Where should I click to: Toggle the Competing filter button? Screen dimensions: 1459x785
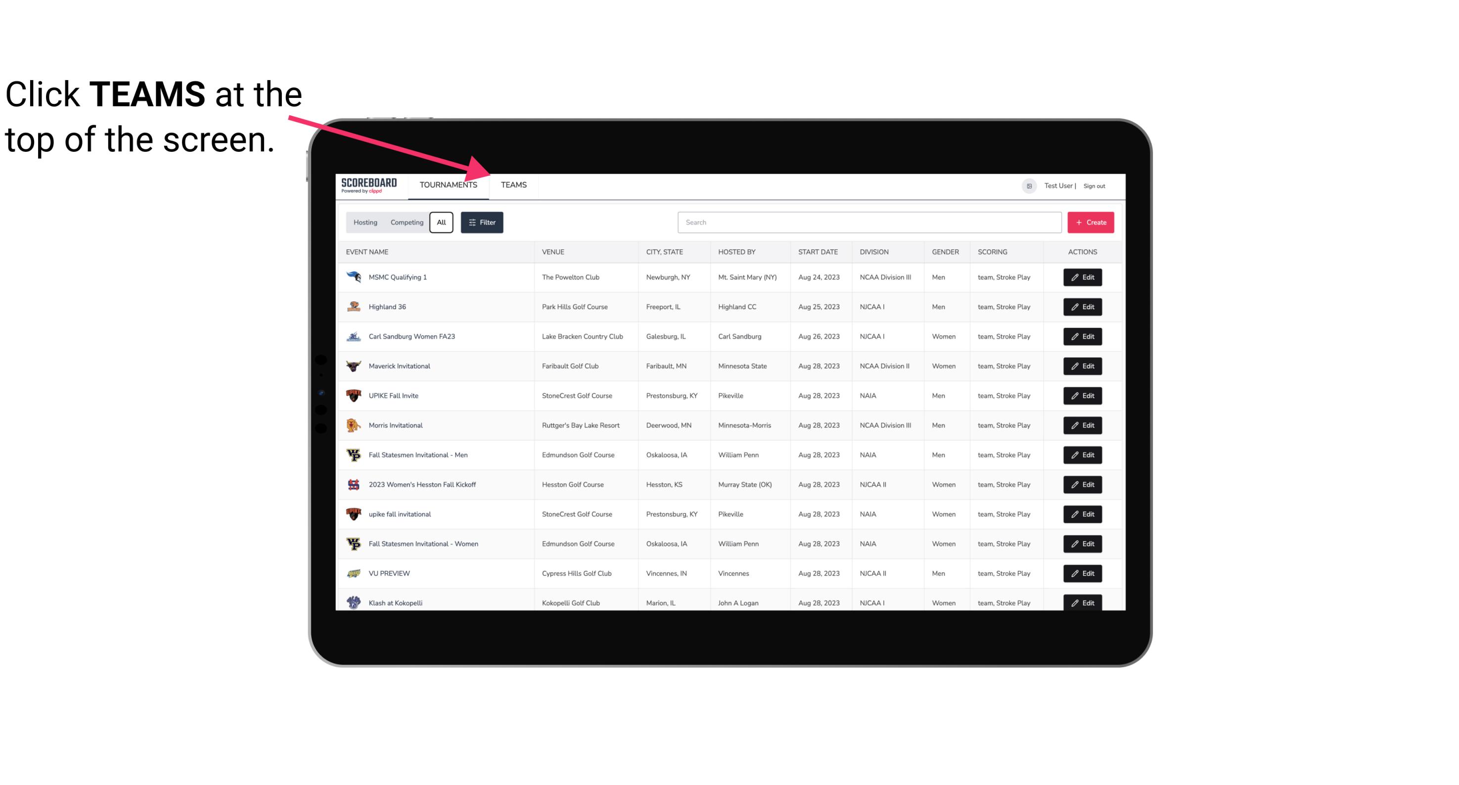point(405,223)
